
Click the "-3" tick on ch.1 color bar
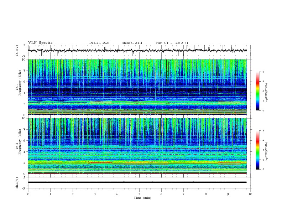pyautogui.click(x=262, y=72)
